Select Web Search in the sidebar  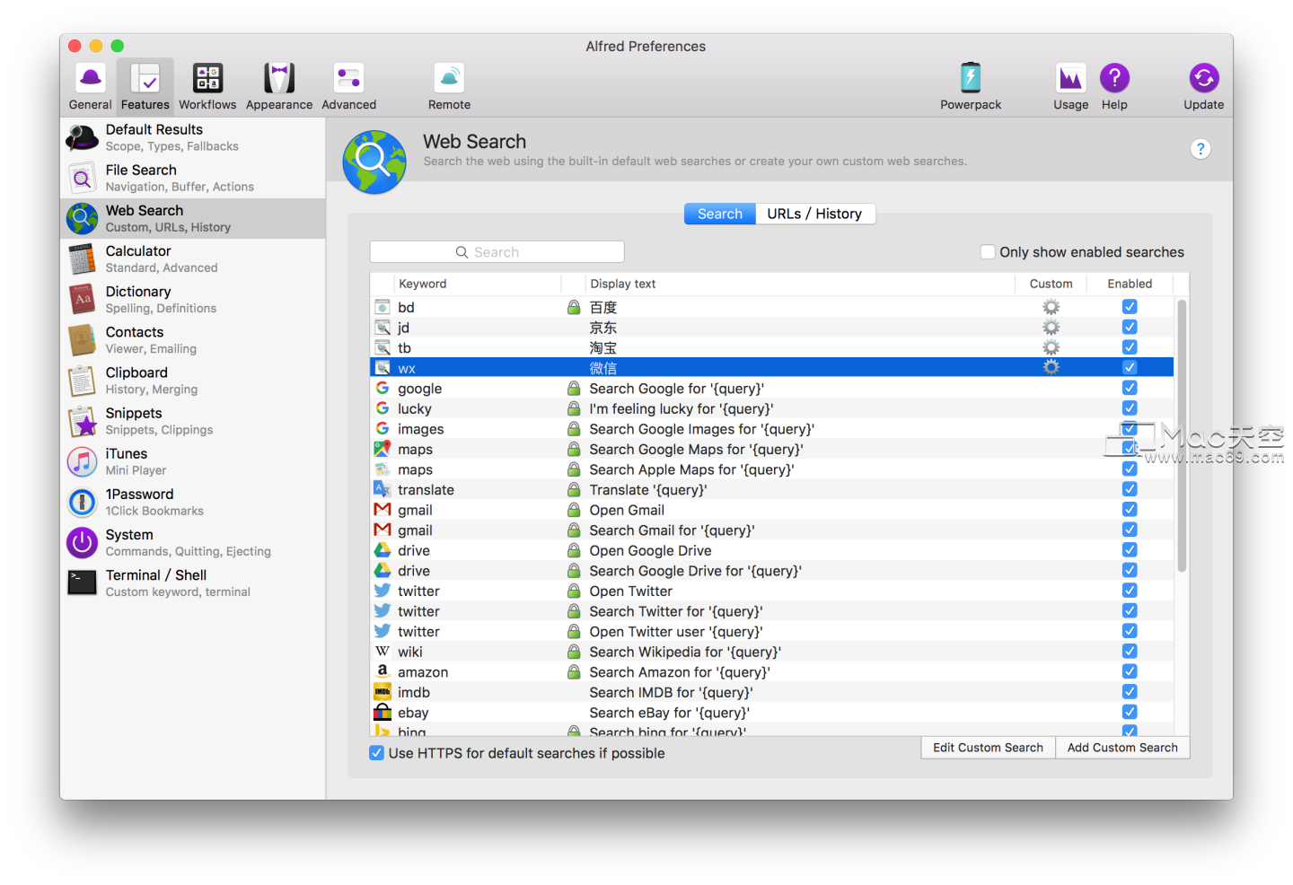[x=193, y=218]
